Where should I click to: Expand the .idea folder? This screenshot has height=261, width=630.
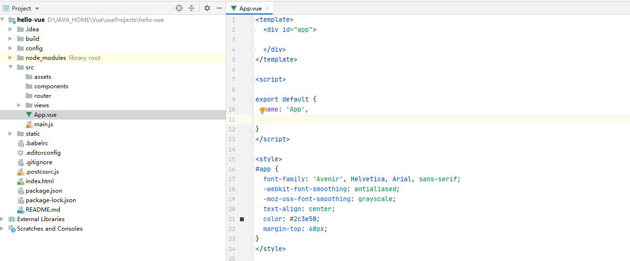(11, 29)
